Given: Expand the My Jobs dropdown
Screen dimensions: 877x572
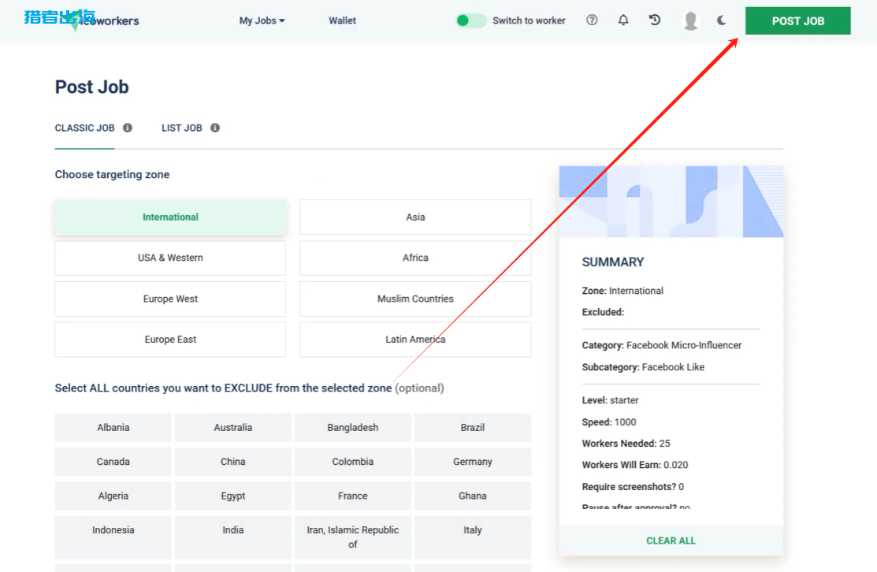Looking at the screenshot, I should click(x=262, y=20).
